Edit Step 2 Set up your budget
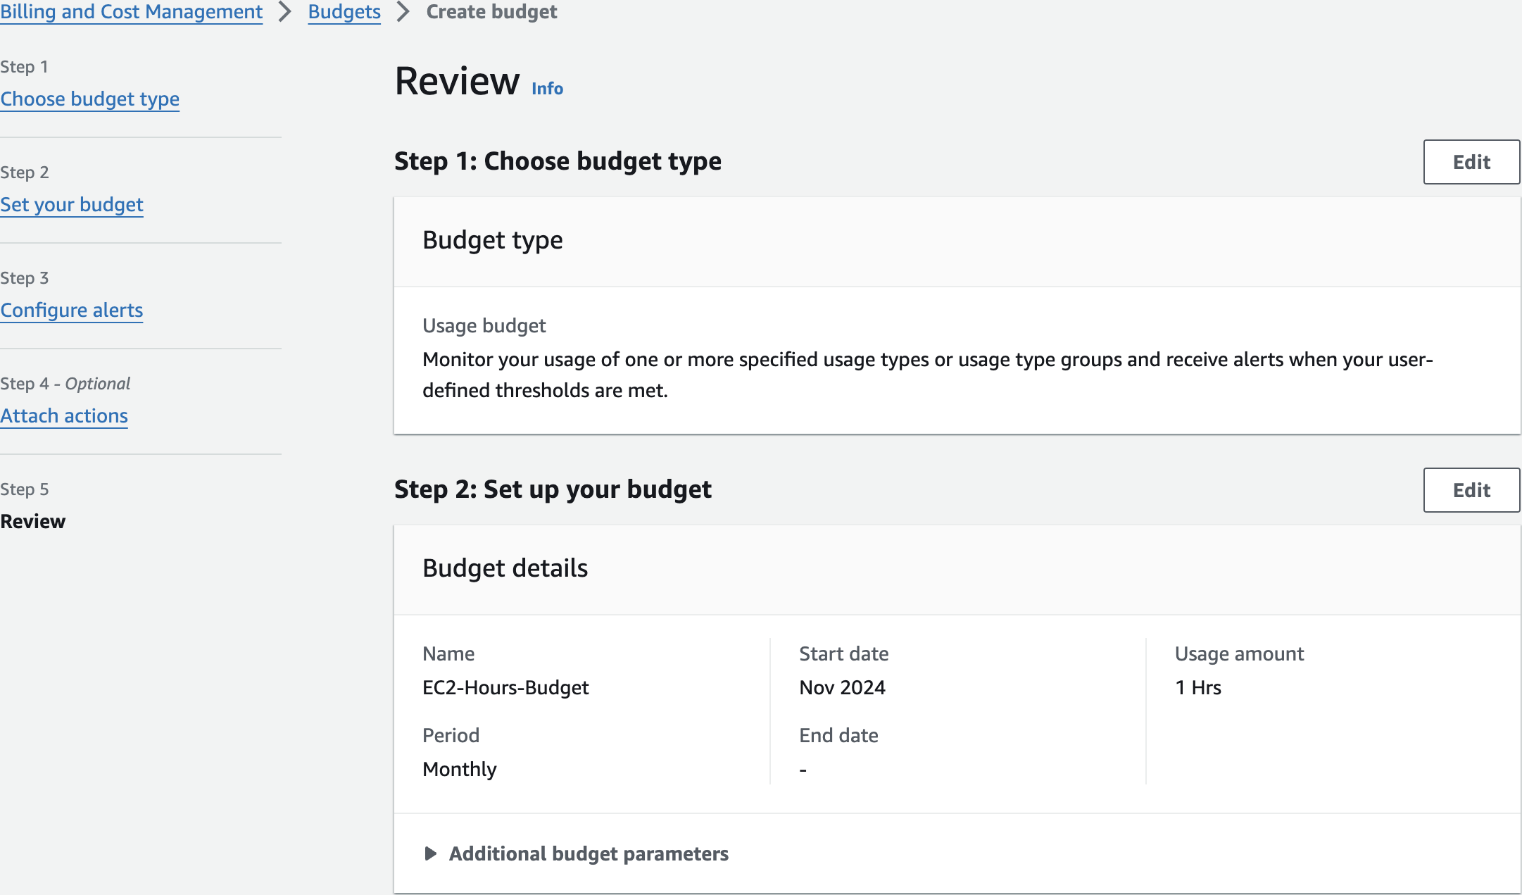This screenshot has width=1522, height=895. 1471,490
